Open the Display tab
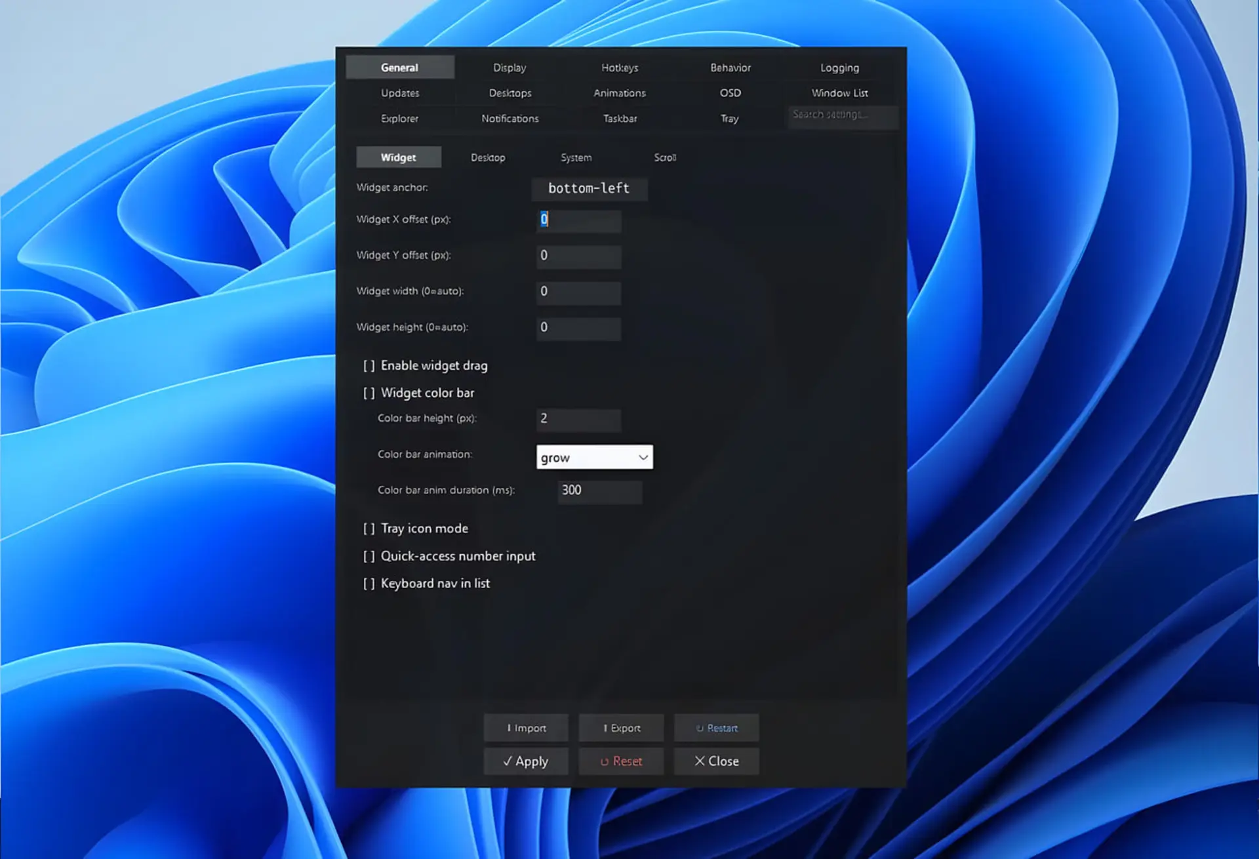Screen dimensions: 1259x859 click(x=510, y=68)
